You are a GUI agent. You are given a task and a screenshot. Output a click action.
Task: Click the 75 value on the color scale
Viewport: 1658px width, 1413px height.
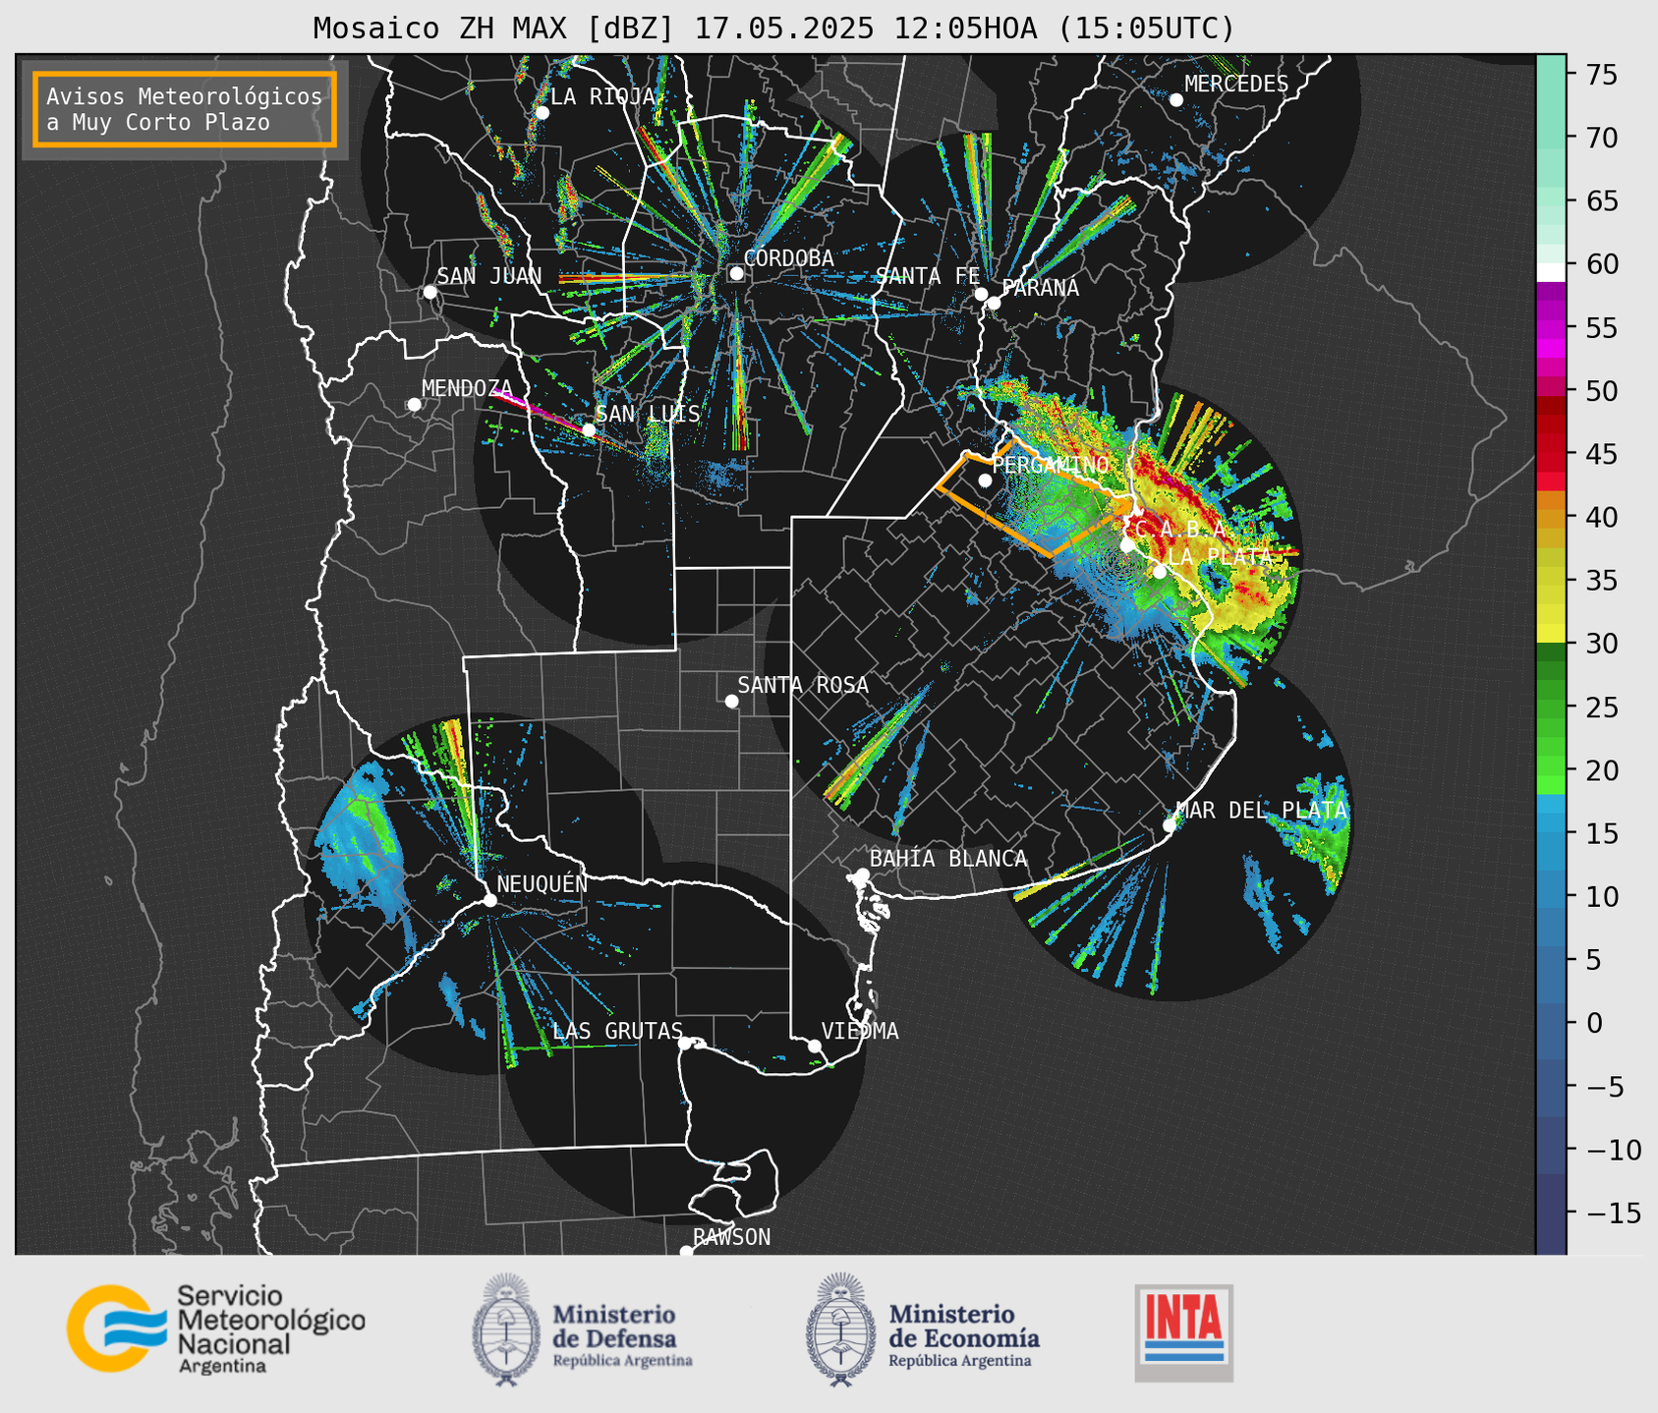click(1601, 75)
